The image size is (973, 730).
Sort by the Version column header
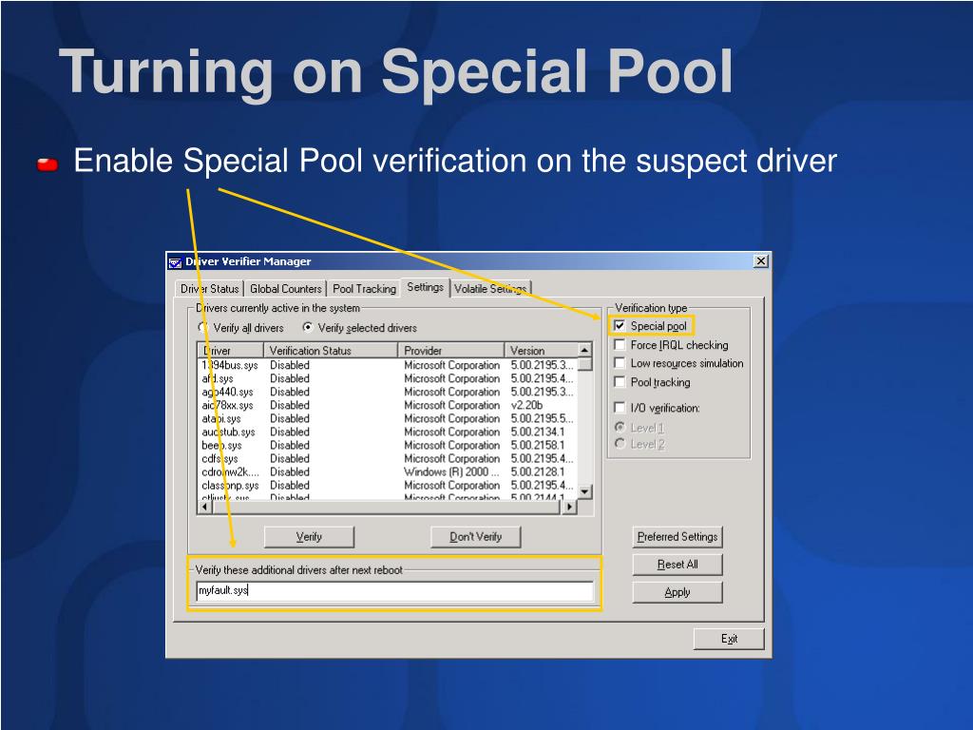coord(541,350)
